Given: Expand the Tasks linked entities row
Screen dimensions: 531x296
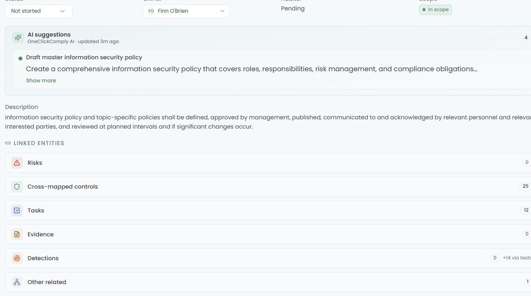Looking at the screenshot, I should (268, 211).
